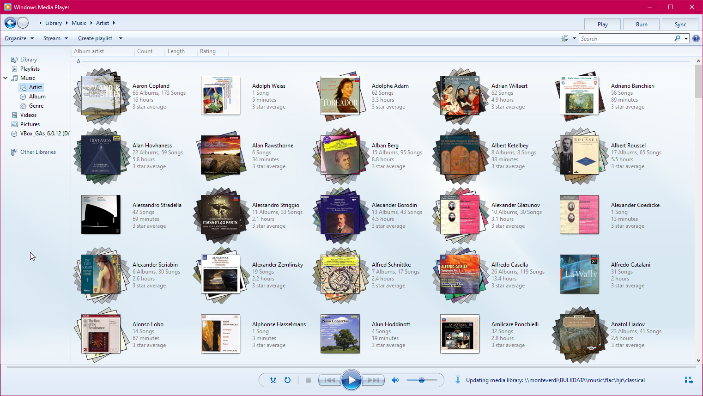Select the Amilcare Ponchielli artist name

(x=515, y=324)
